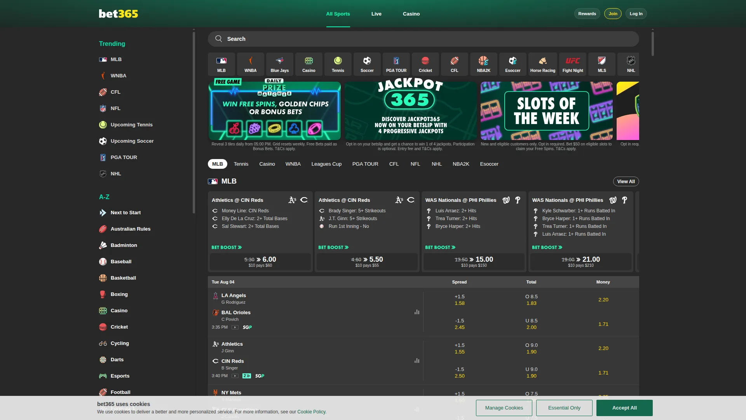Accept All cookies
Screen dimensions: 746x420
[624, 408]
